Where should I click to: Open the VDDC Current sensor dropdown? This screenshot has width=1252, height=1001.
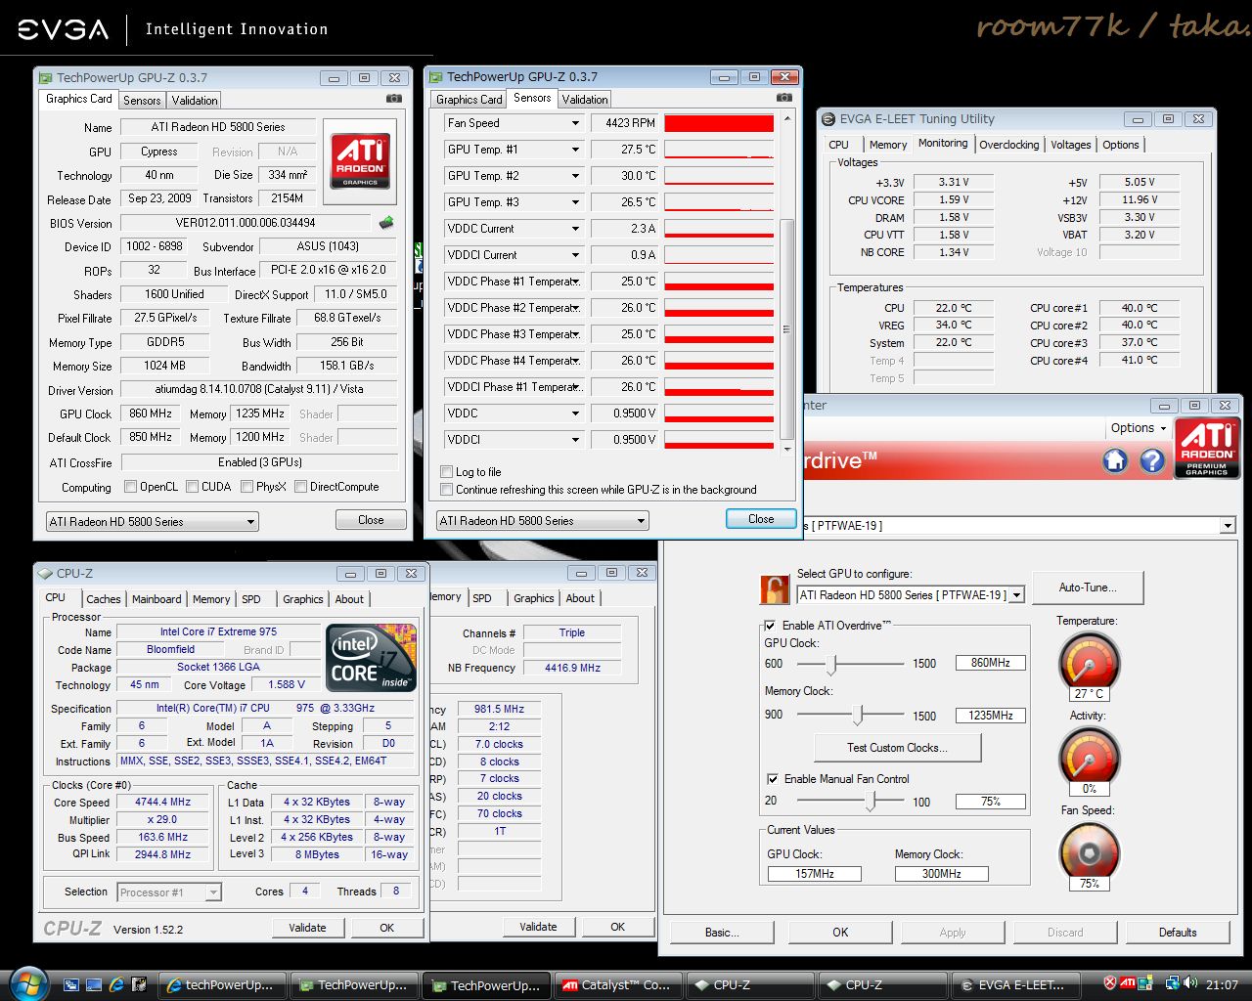pyautogui.click(x=575, y=229)
